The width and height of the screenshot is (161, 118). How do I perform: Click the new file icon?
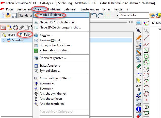[x=2, y=16]
